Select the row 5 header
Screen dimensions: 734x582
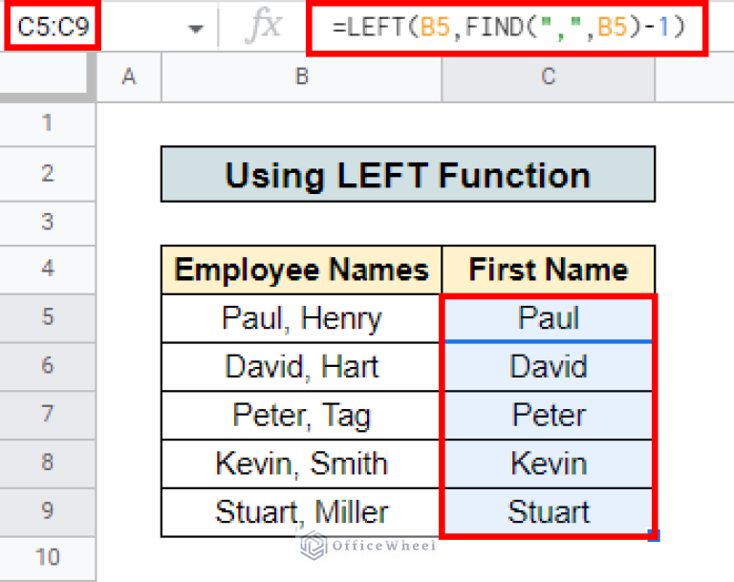(48, 318)
